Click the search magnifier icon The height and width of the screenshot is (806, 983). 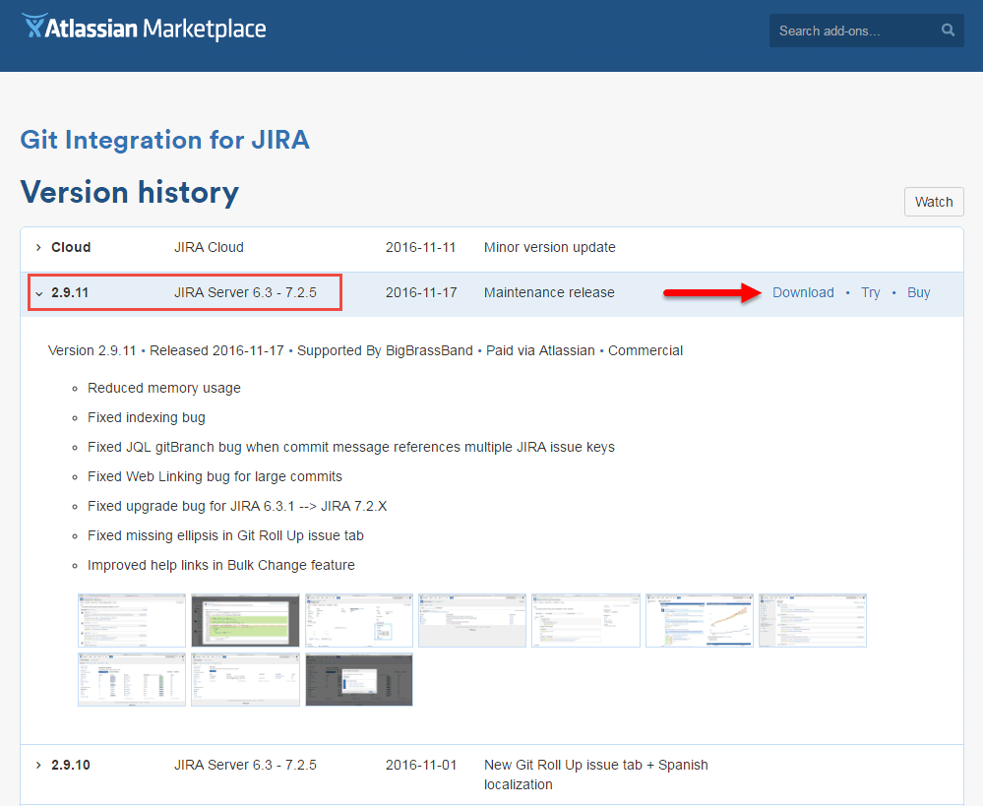948,31
